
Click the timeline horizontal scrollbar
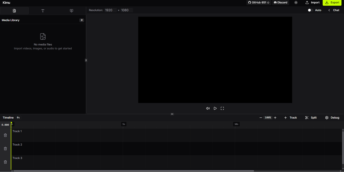(134, 171)
